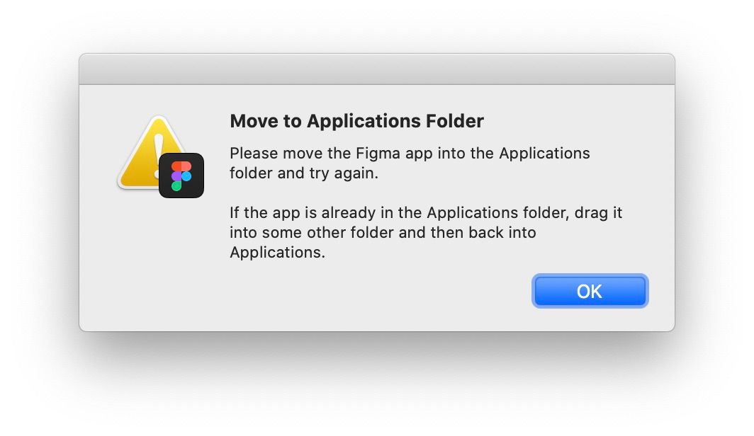Click the "Move to Applications Folder" heading
This screenshot has width=754, height=436.
click(x=357, y=121)
